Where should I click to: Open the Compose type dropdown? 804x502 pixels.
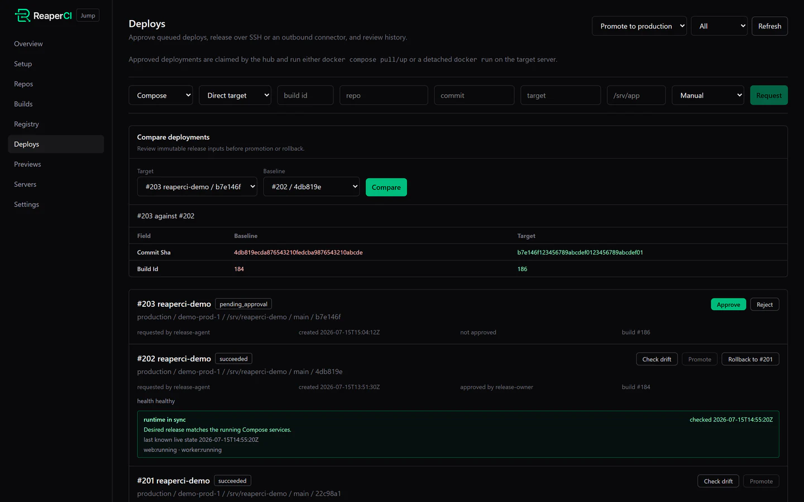(x=161, y=95)
